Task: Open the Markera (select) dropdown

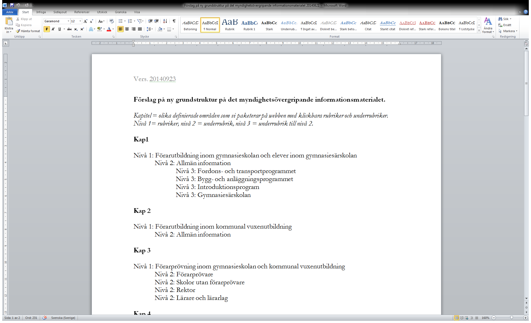Action: [x=508, y=31]
